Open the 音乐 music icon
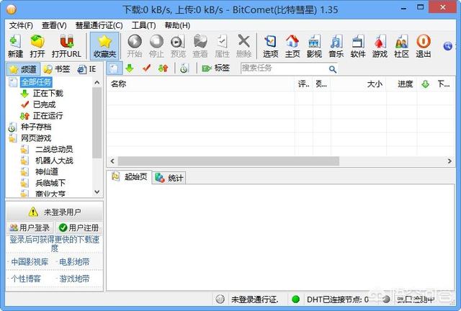 pos(336,45)
